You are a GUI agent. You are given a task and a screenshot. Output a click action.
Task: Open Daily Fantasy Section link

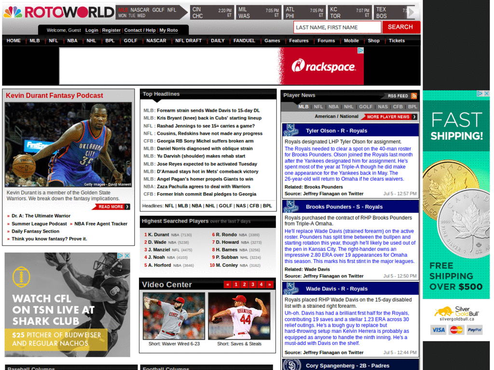coord(35,231)
